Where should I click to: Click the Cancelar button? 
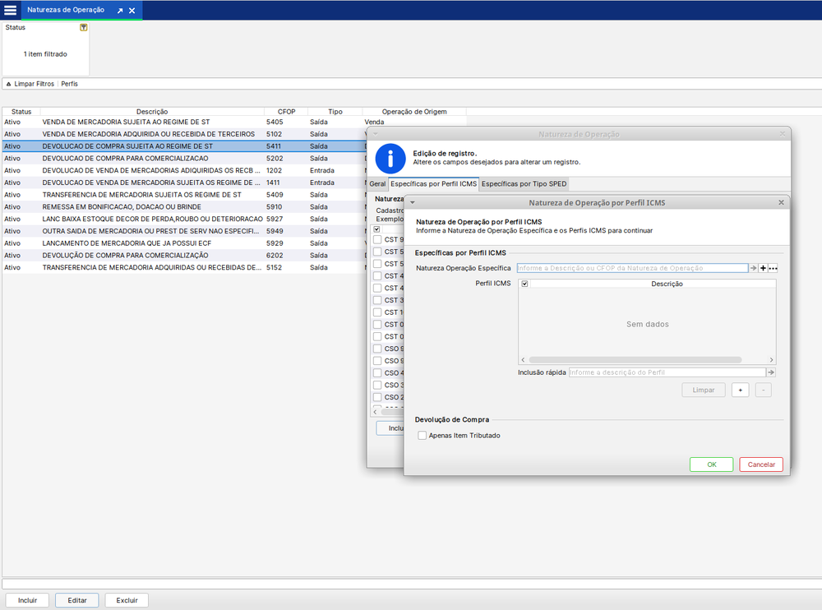coord(760,464)
